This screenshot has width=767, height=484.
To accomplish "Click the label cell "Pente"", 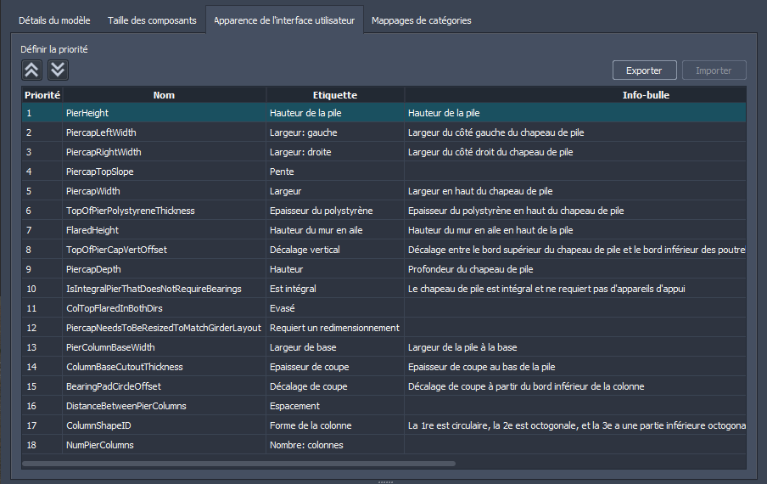I will pyautogui.click(x=335, y=172).
